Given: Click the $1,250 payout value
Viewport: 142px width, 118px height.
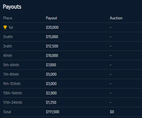Looking at the screenshot, I should point(51,102).
